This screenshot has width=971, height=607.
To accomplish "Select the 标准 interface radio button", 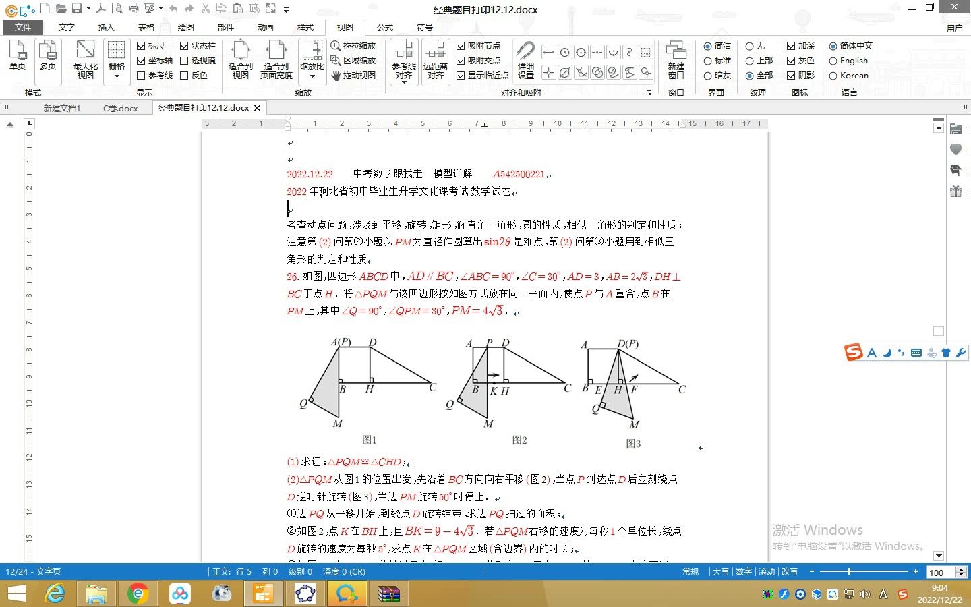I will pos(709,60).
